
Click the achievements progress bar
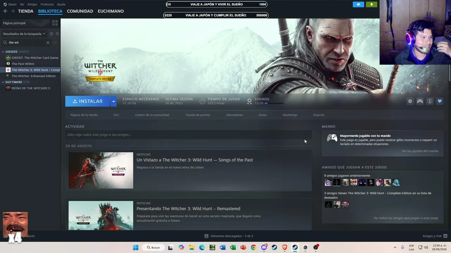(x=274, y=103)
